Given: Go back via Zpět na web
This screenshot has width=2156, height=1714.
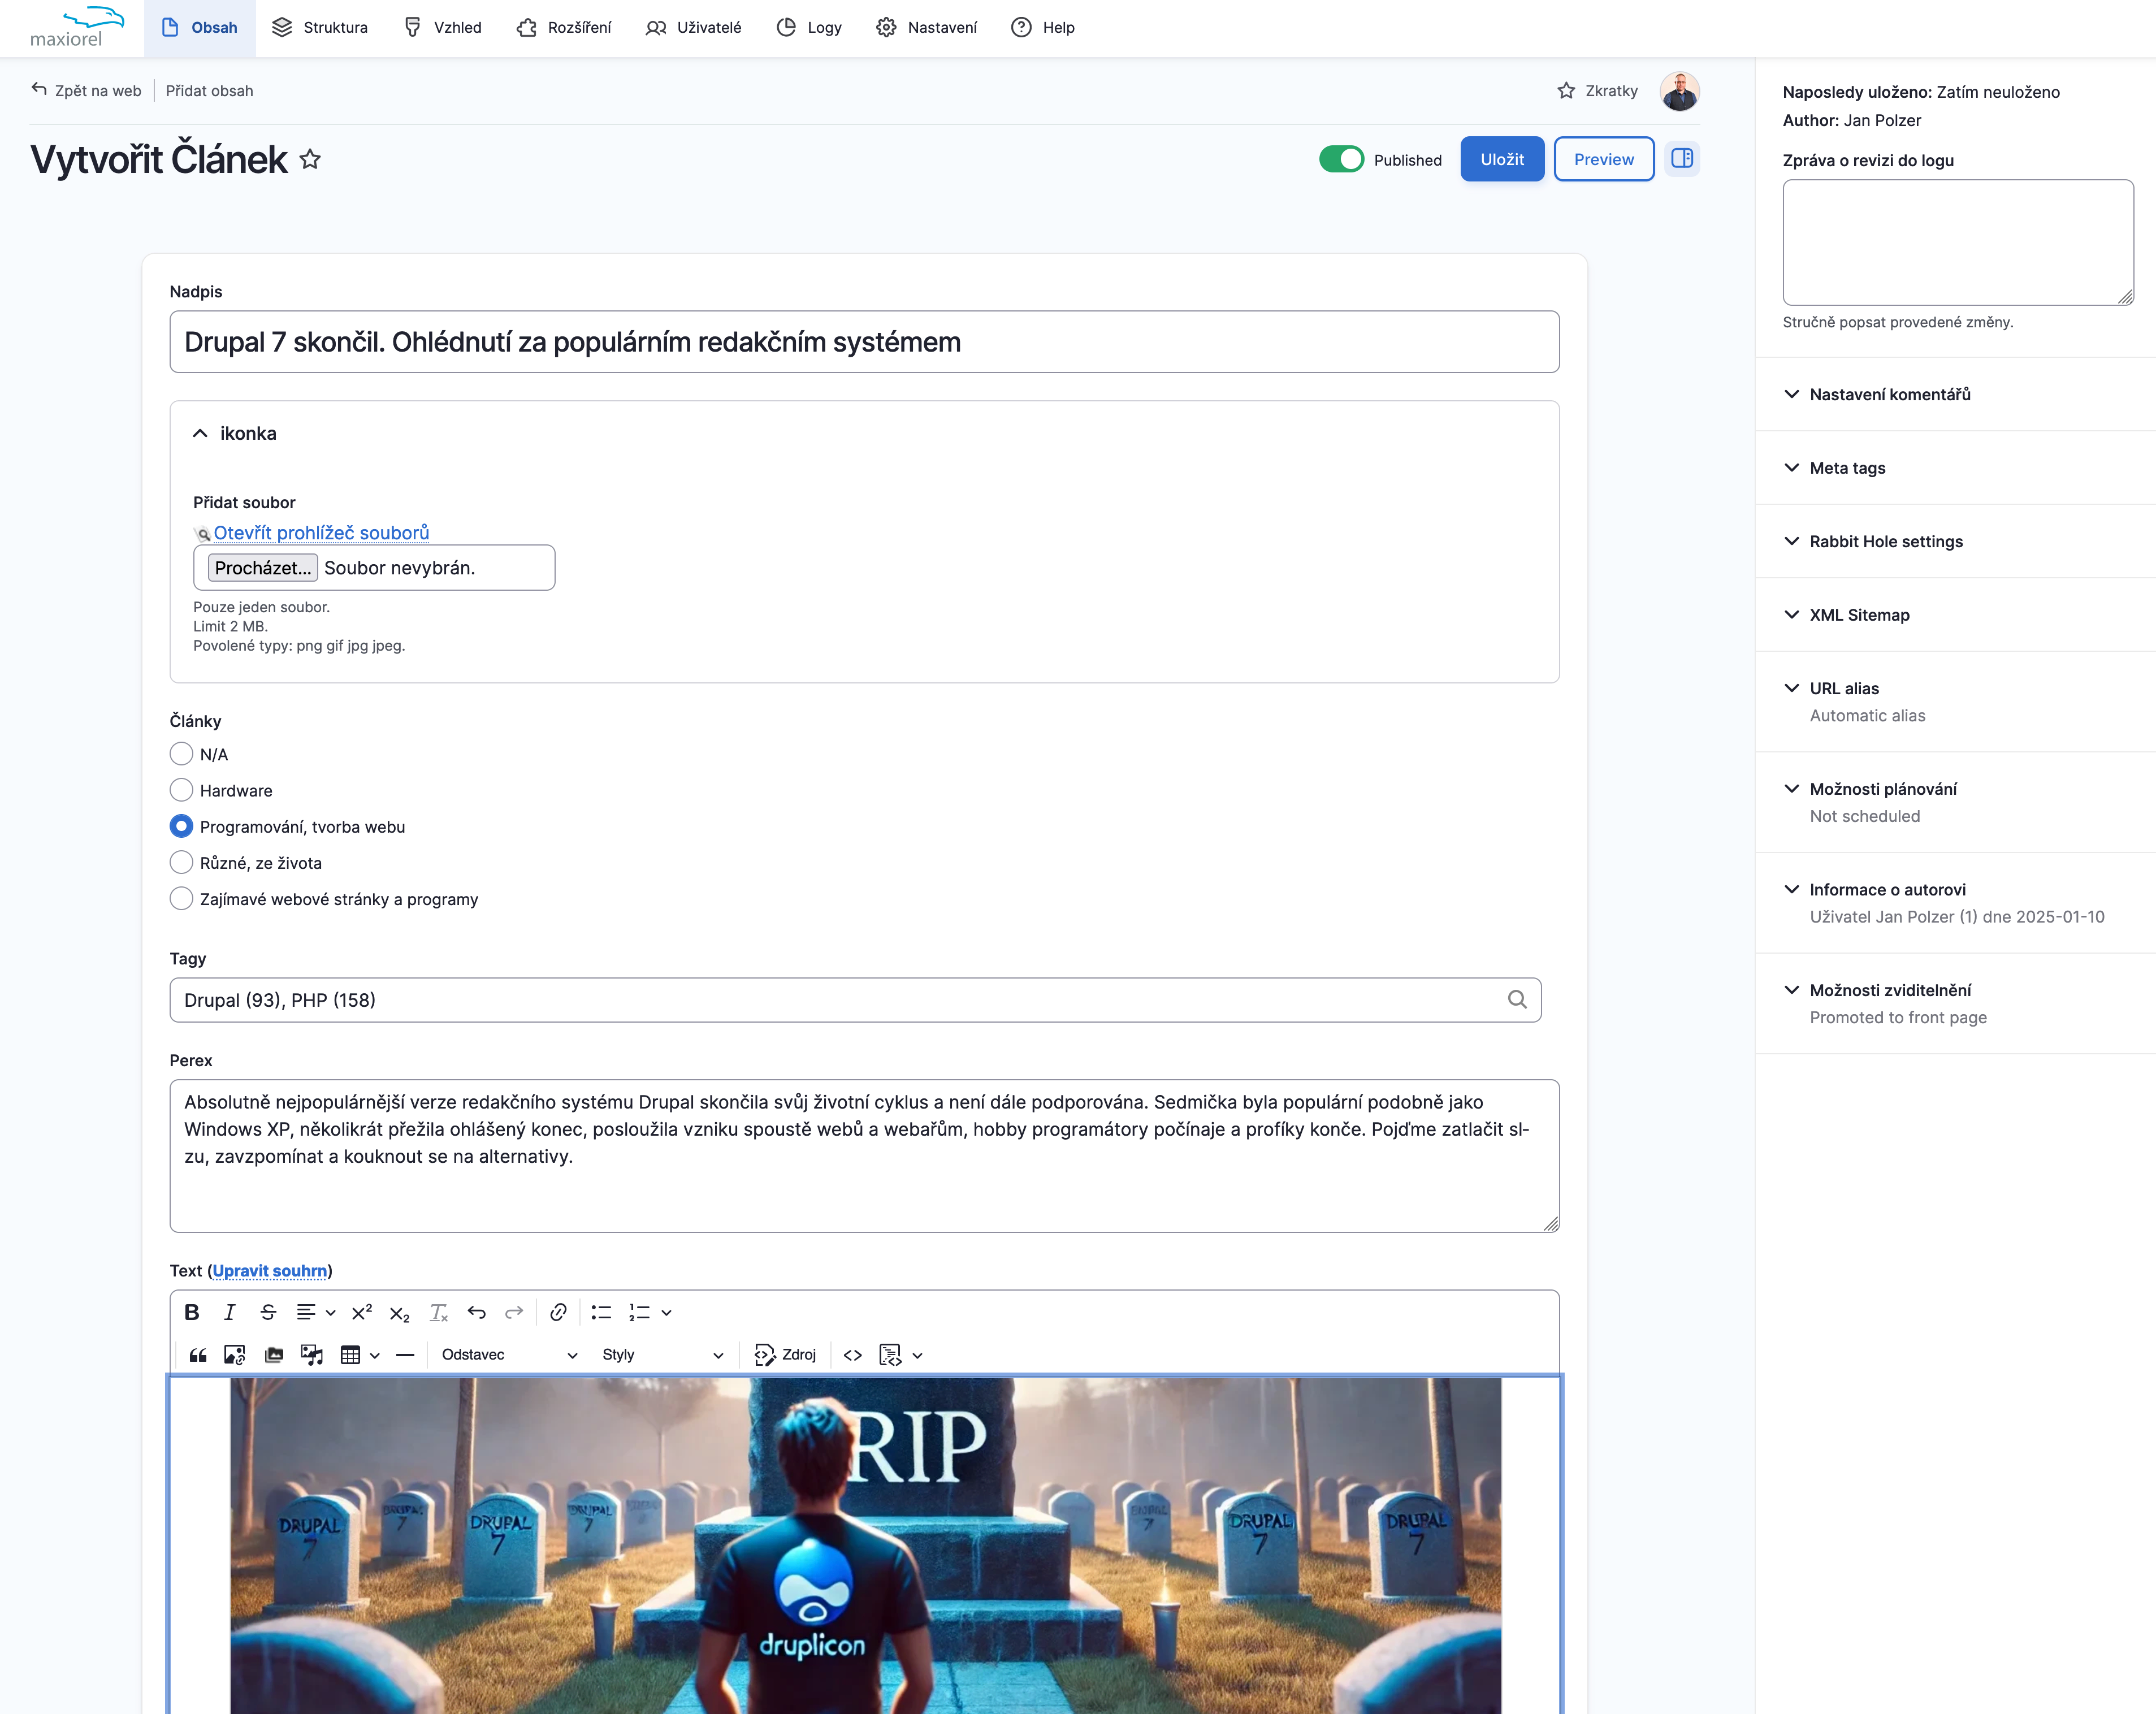Looking at the screenshot, I should pyautogui.click(x=87, y=91).
